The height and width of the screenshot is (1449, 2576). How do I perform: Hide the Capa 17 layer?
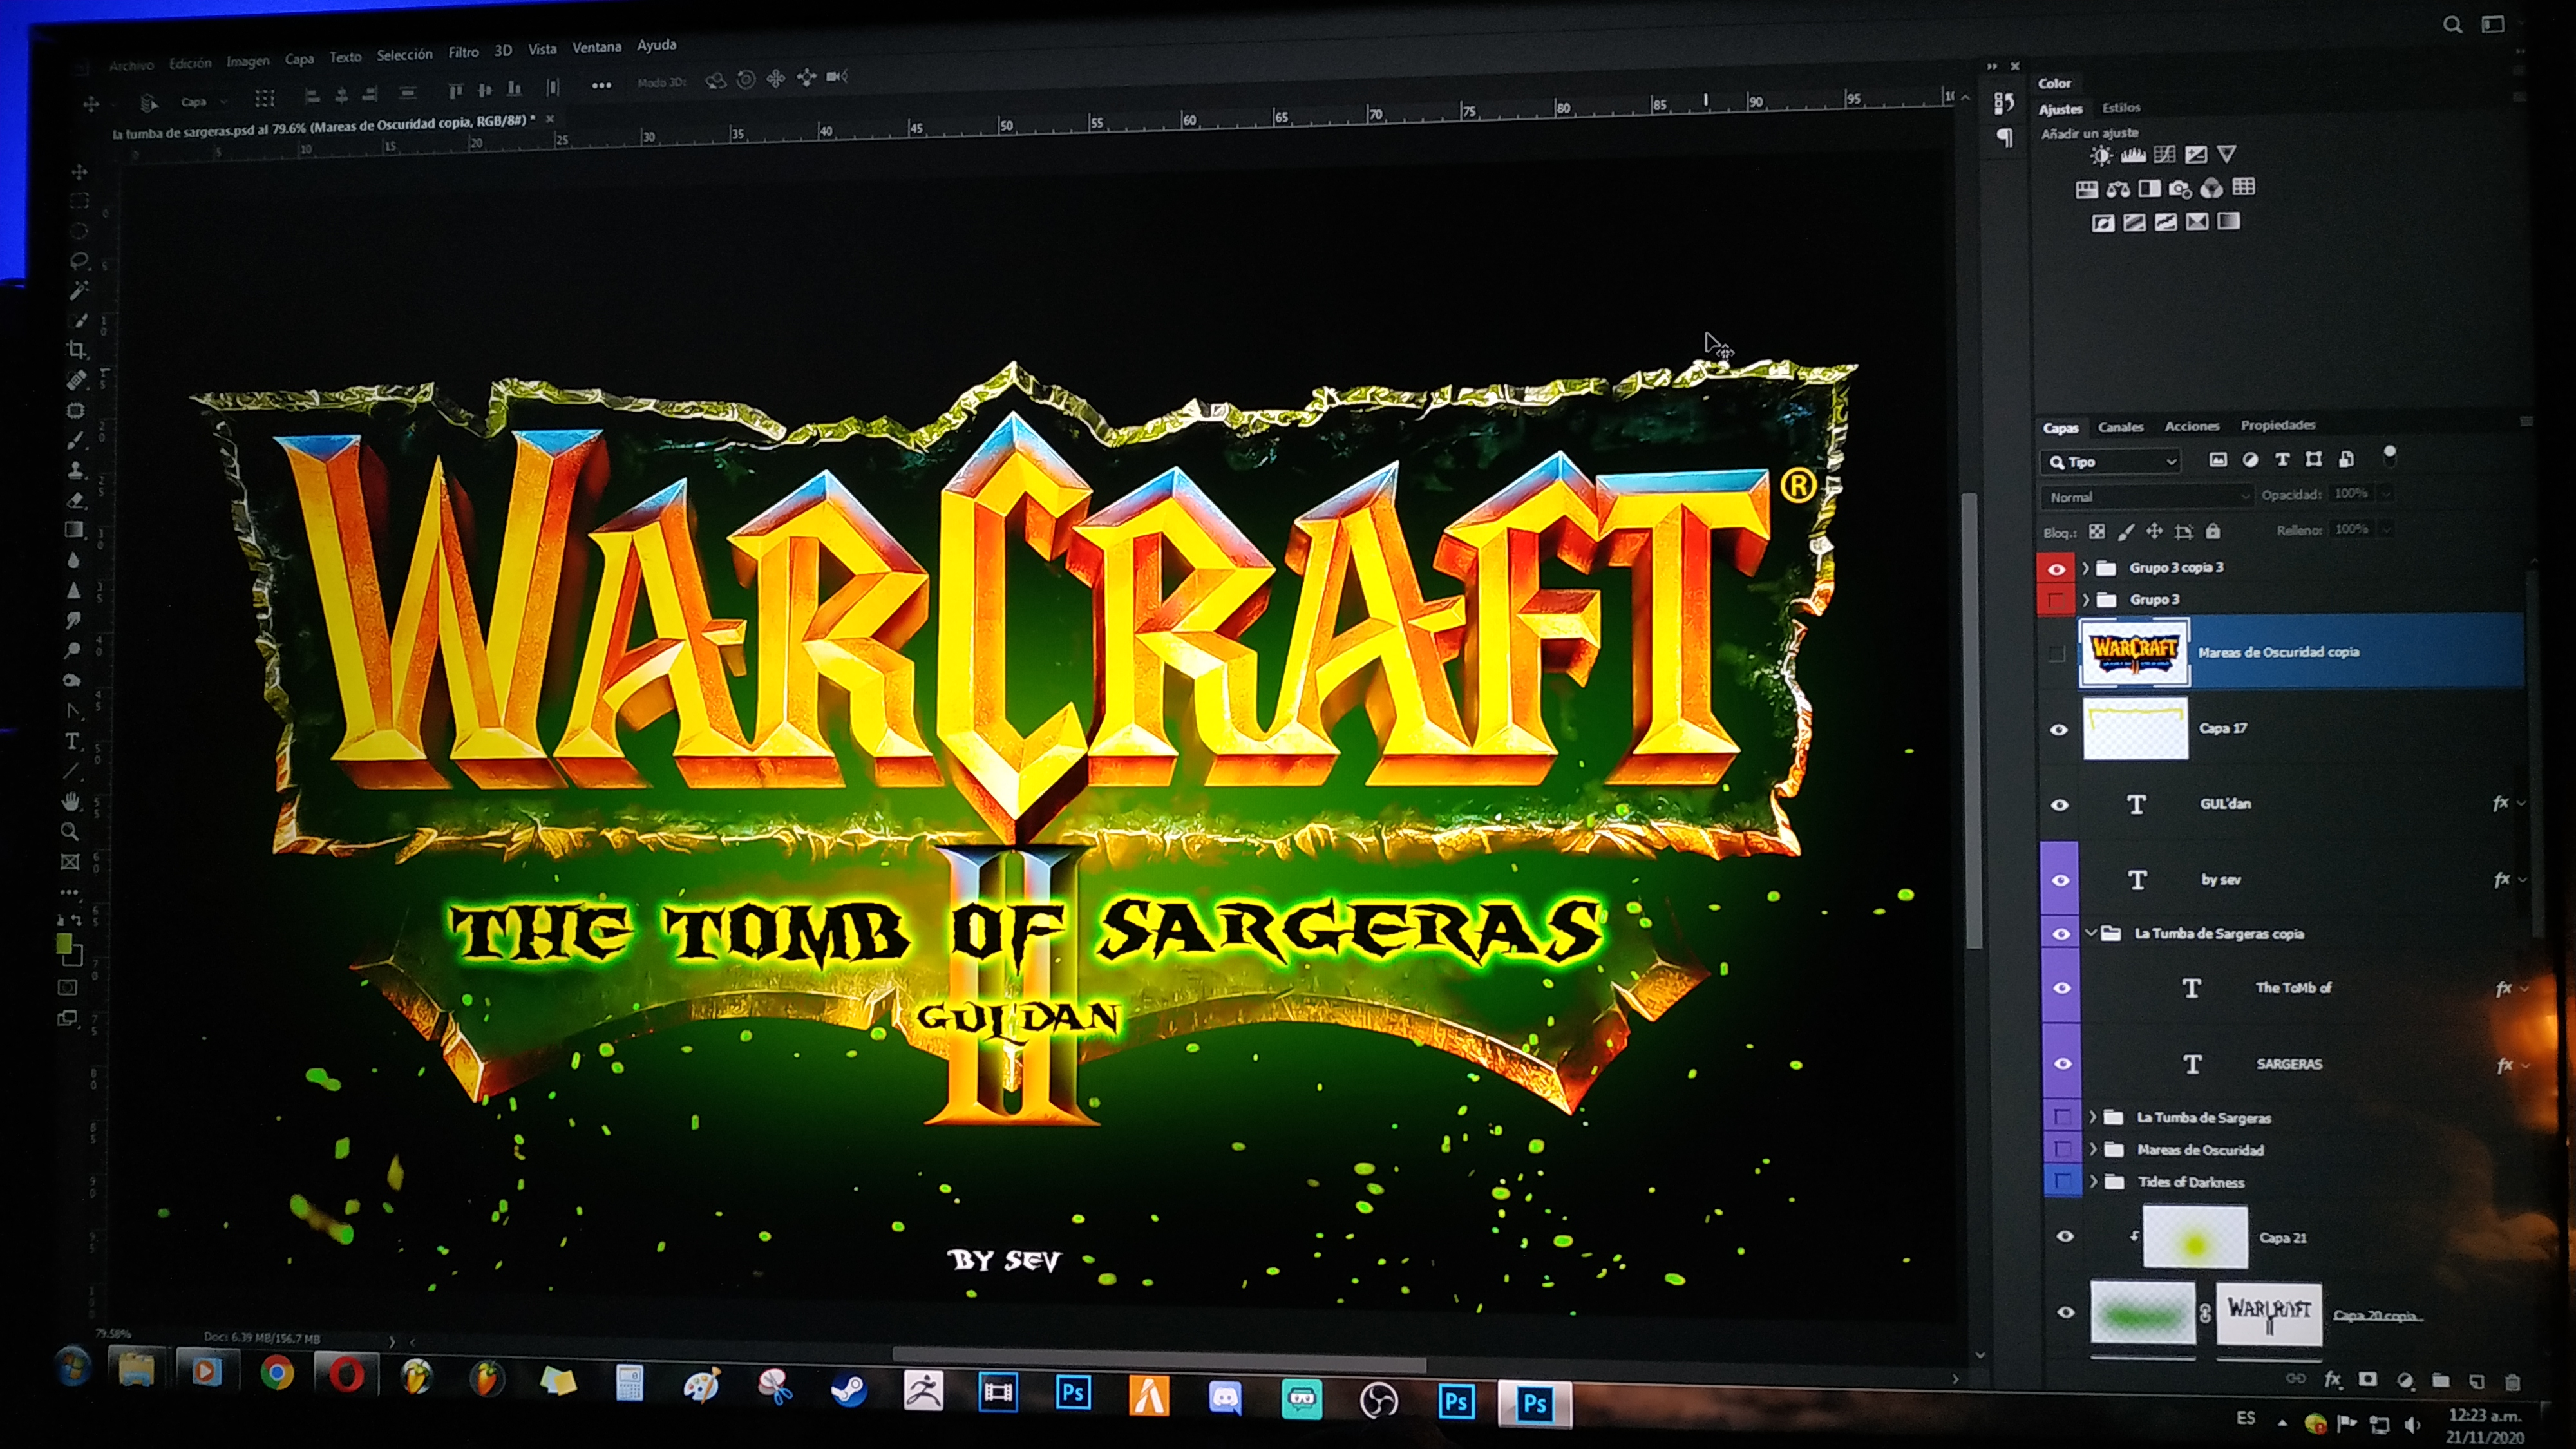coord(2058,730)
